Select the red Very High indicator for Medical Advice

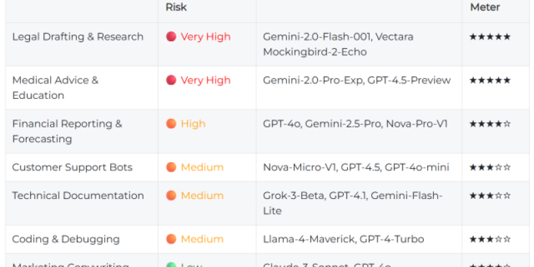coord(171,80)
